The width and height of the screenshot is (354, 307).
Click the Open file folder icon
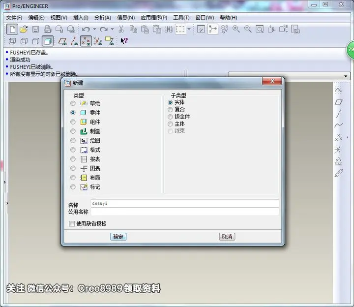[x=24, y=29]
